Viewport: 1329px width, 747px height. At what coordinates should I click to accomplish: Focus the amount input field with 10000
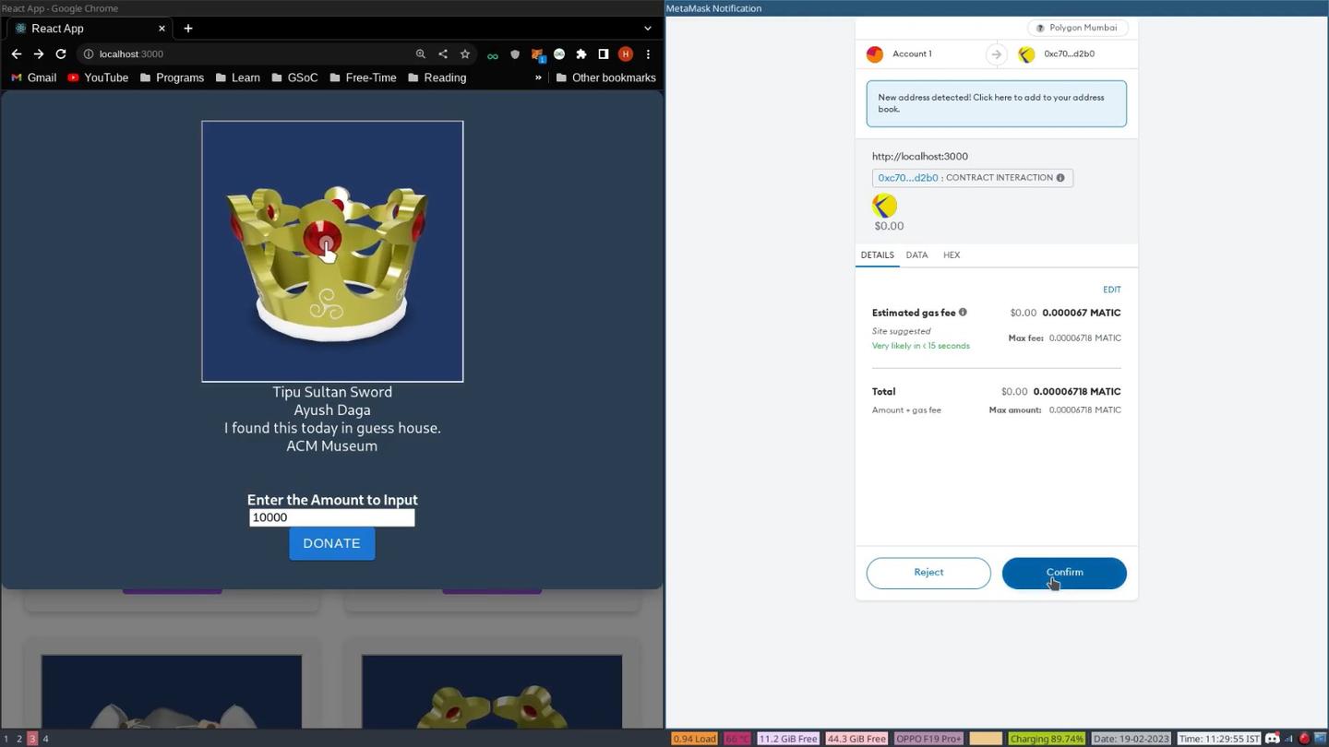coord(331,517)
